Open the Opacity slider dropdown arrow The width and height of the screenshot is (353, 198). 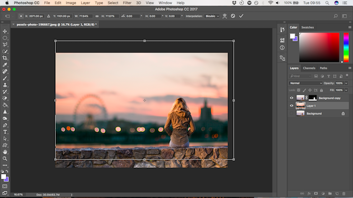pos(346,84)
